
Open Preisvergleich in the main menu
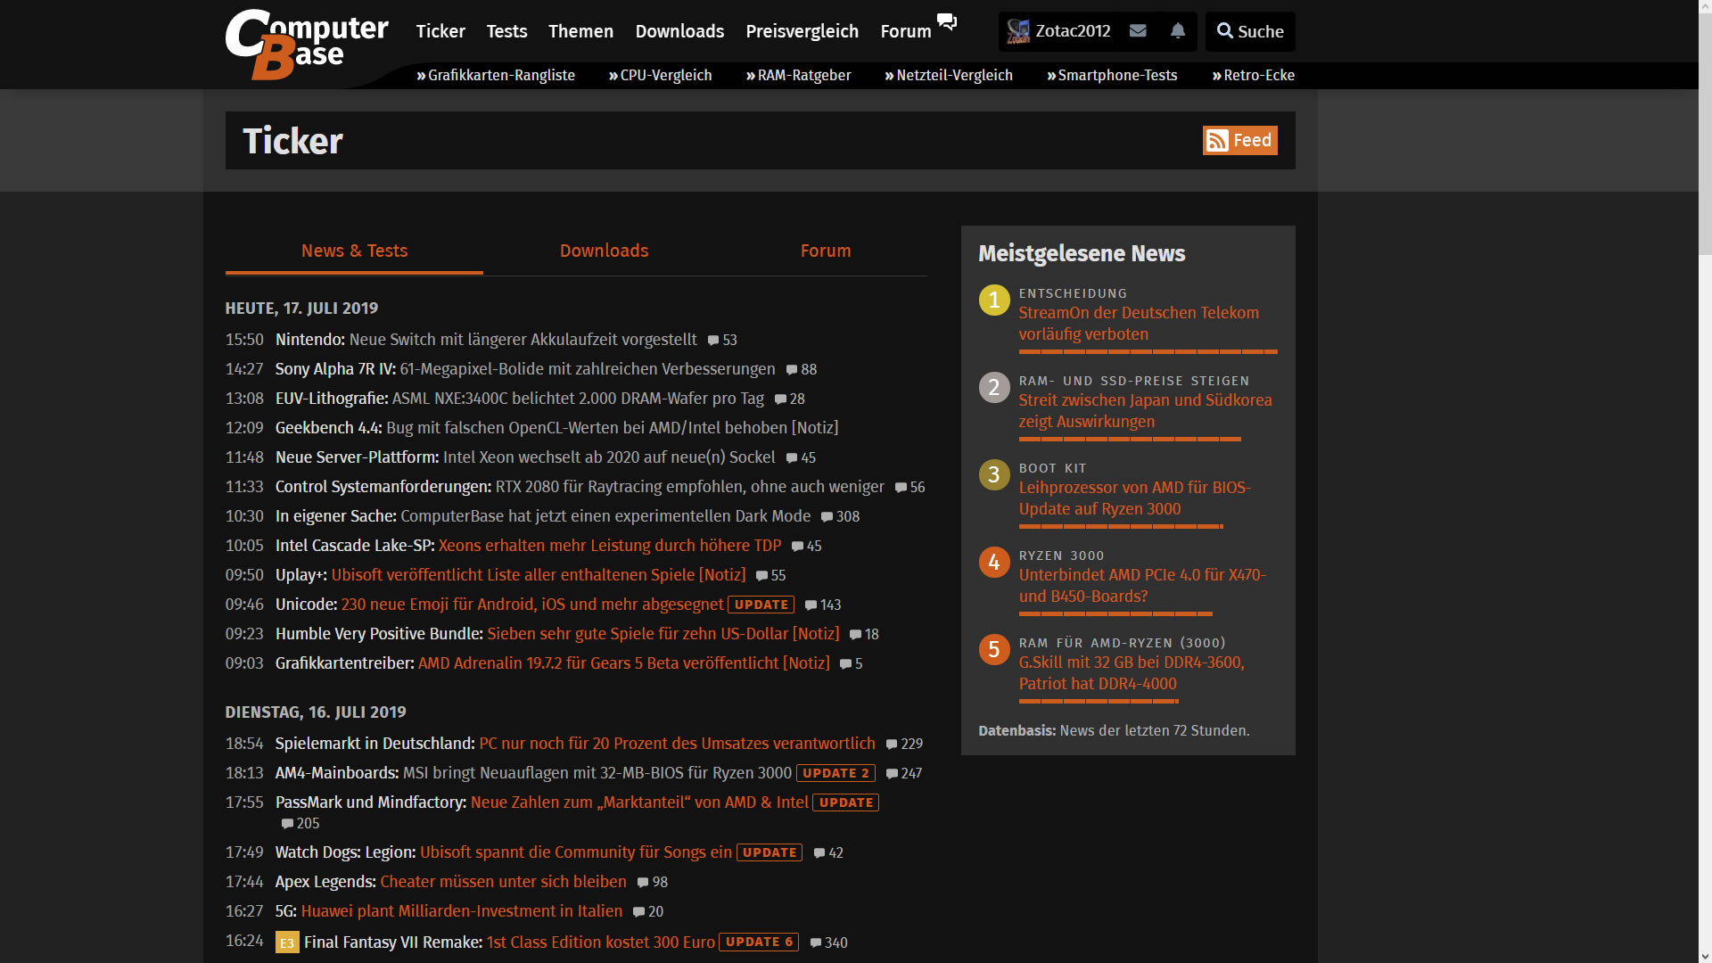802,32
